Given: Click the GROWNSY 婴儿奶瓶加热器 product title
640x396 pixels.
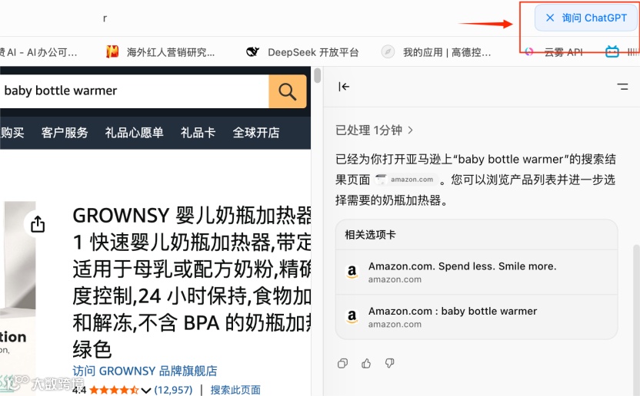Looking at the screenshot, I should (192, 282).
